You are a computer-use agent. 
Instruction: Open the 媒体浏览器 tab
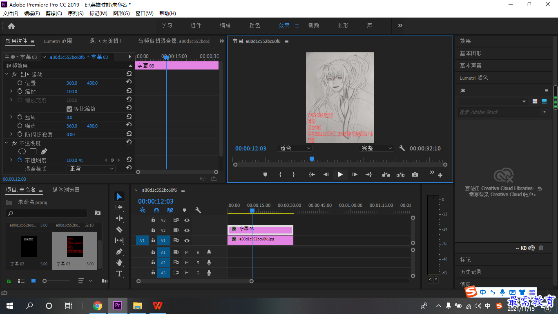pyautogui.click(x=66, y=190)
